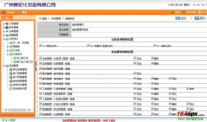Image resolution: width=207 pixels, height=122 pixels.
Task: Click the 出库管理 arrow icon
Action: pos(7,31)
